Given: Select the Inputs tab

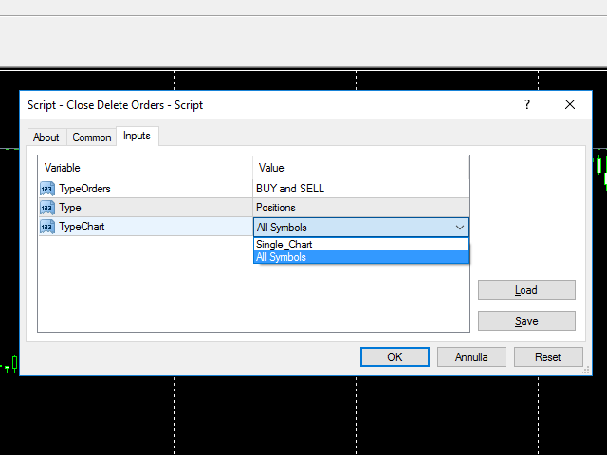Looking at the screenshot, I should pos(137,136).
